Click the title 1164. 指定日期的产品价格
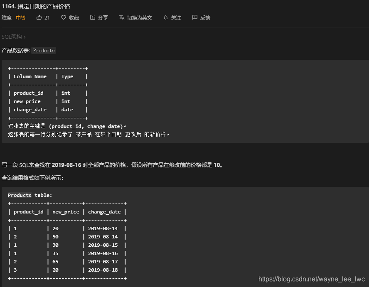The image size is (369, 287). point(36,6)
